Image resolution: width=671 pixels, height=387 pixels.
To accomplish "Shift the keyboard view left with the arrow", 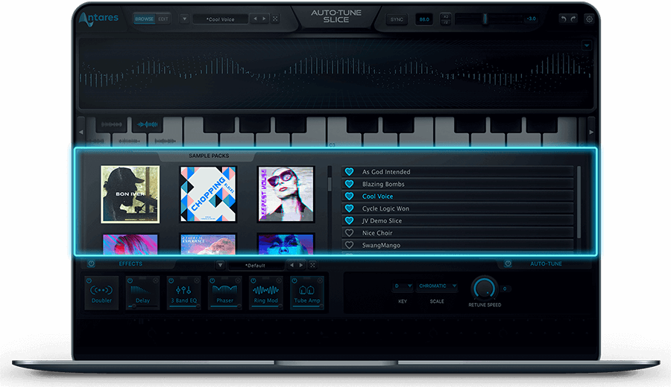I will [x=81, y=132].
